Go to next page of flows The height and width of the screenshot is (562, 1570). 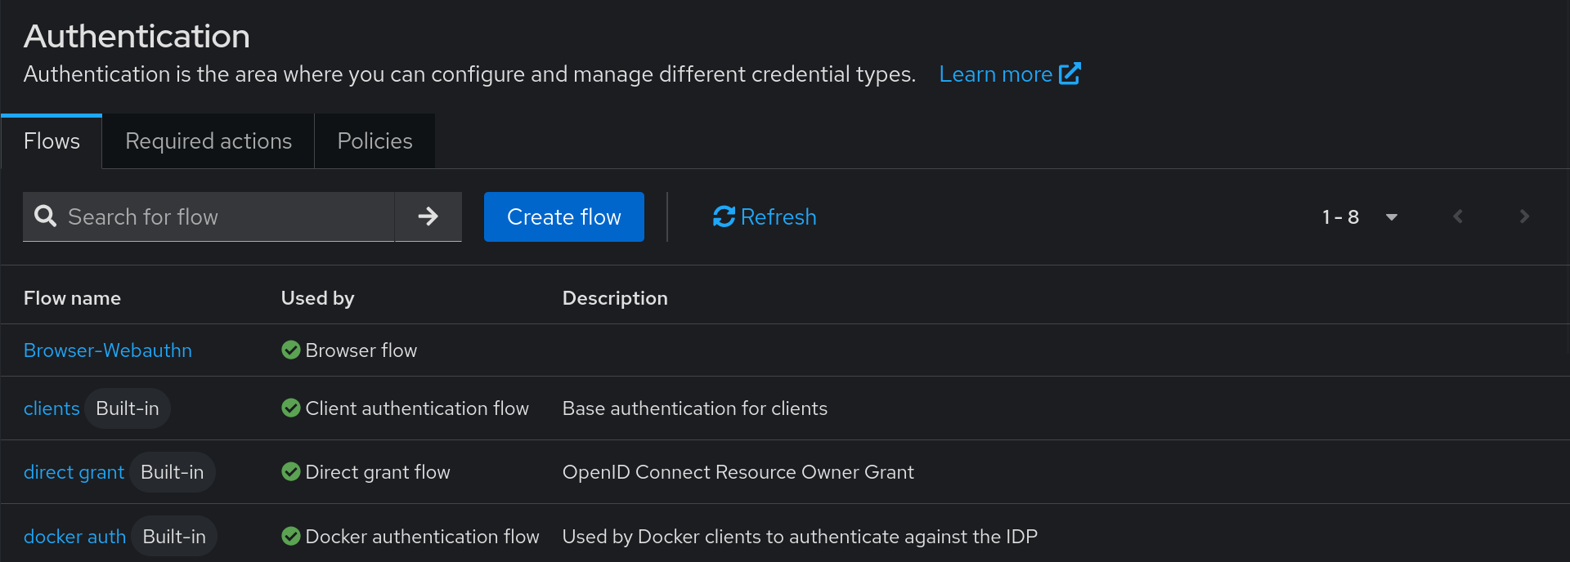pos(1524,216)
